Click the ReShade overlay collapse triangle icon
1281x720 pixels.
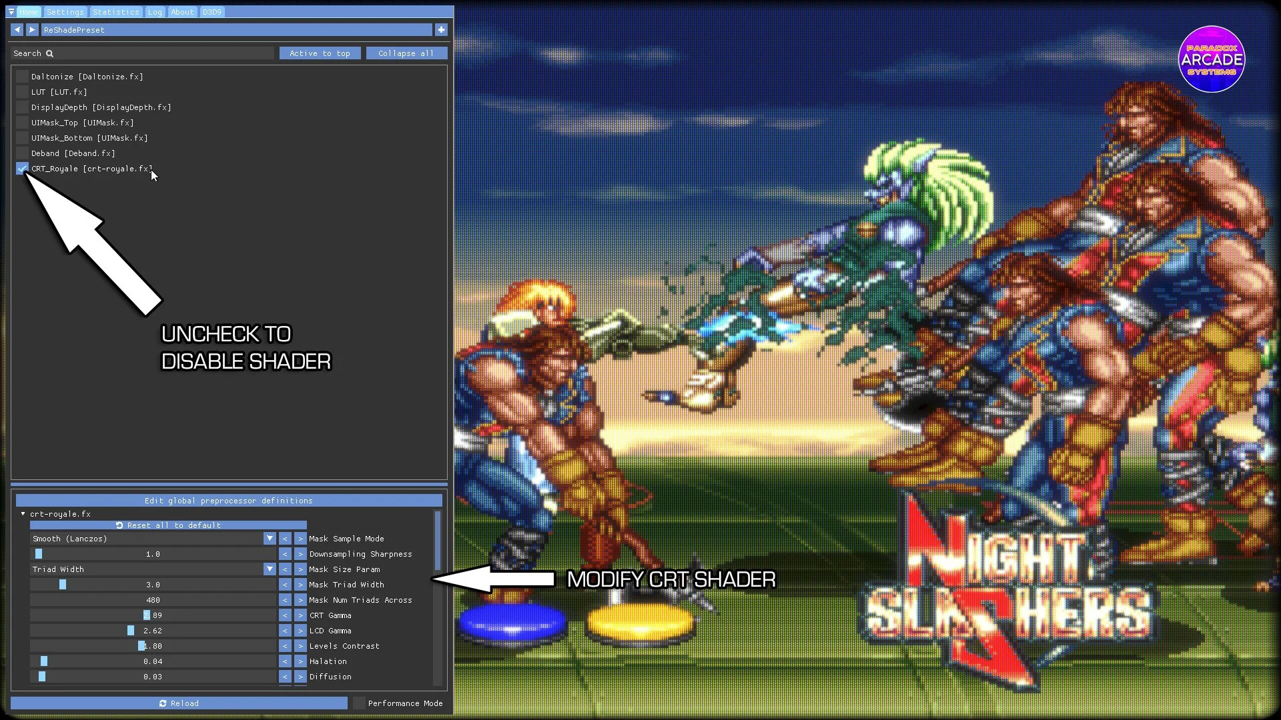pos(11,12)
